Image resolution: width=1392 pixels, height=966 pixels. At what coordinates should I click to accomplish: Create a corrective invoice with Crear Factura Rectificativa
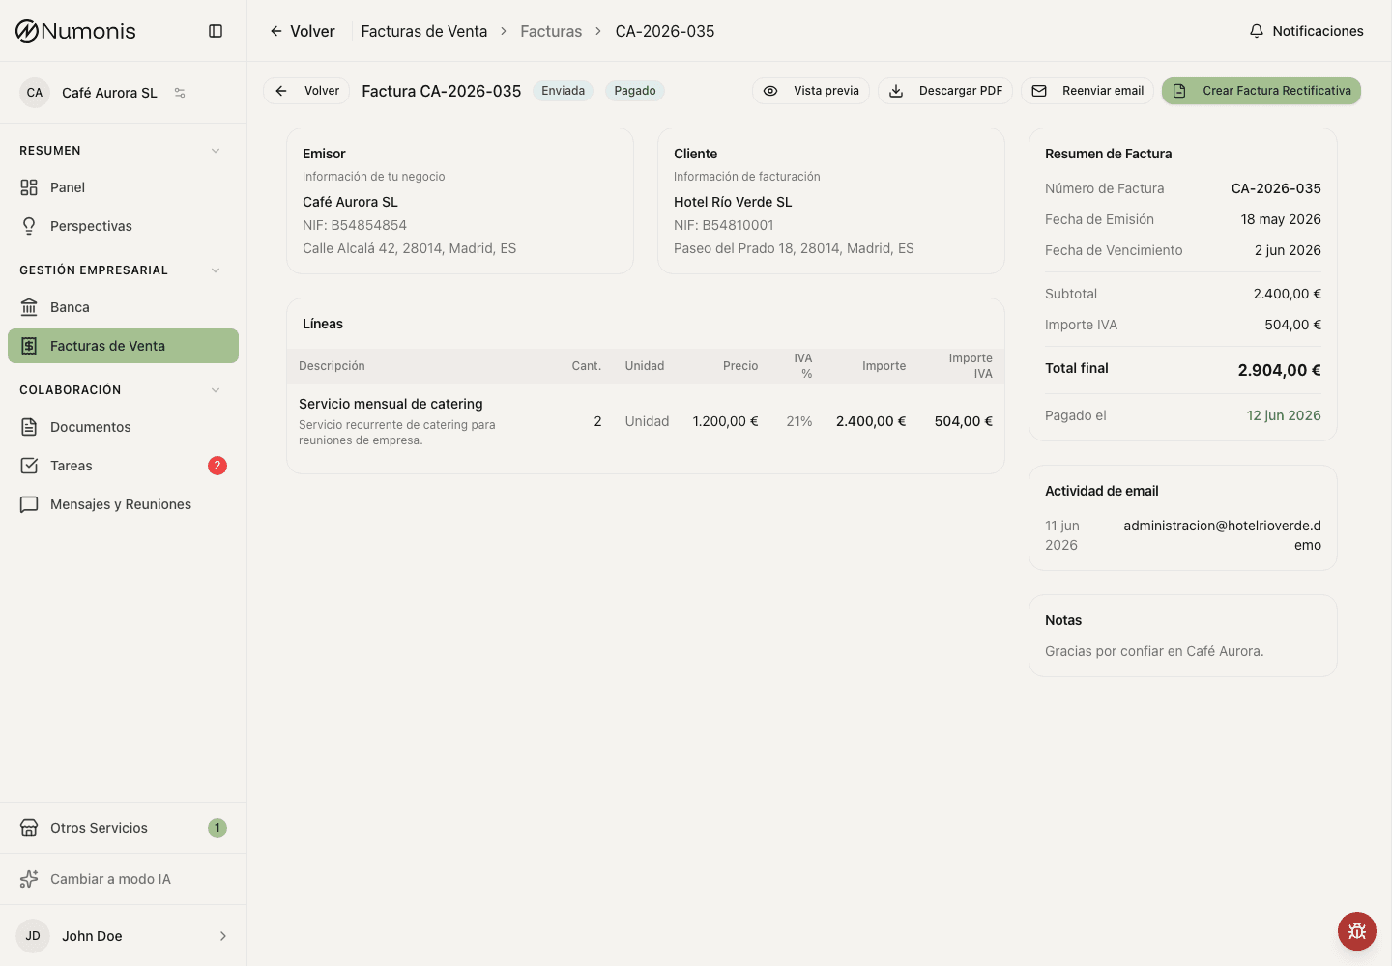click(1261, 91)
